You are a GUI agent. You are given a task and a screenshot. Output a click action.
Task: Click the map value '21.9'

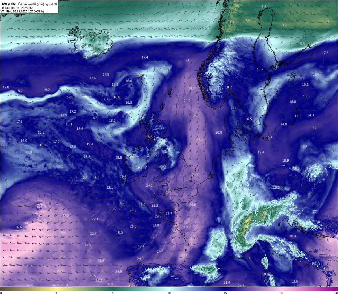(64, 285)
